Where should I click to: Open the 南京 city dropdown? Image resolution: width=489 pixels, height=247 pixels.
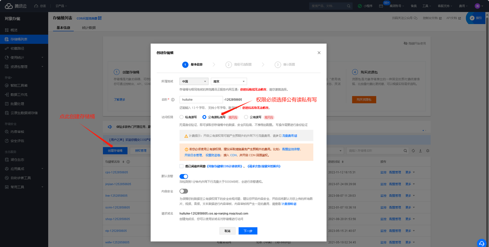click(x=229, y=82)
